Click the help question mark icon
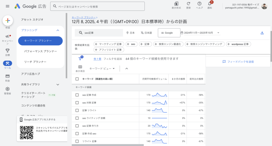The image size is (272, 146). pos(199,4)
